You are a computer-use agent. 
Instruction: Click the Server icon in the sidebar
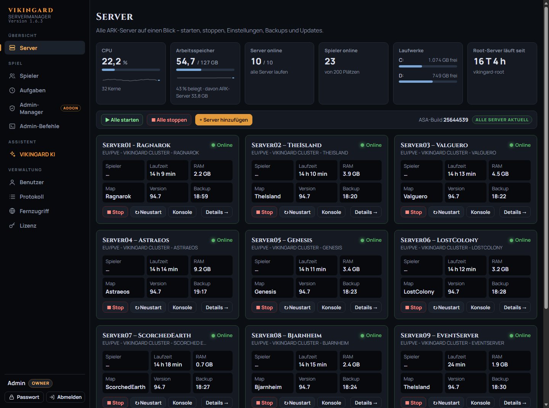point(12,48)
